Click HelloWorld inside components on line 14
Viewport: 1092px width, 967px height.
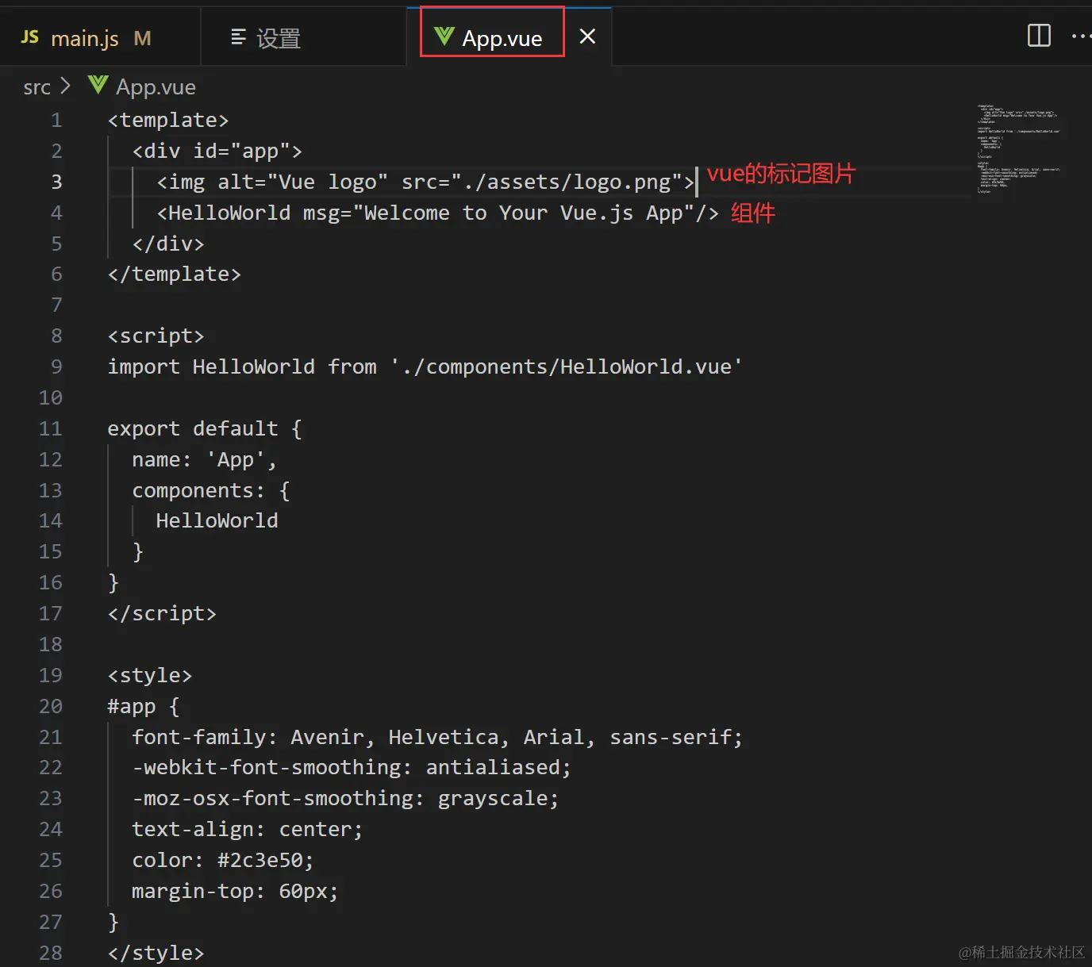(217, 520)
